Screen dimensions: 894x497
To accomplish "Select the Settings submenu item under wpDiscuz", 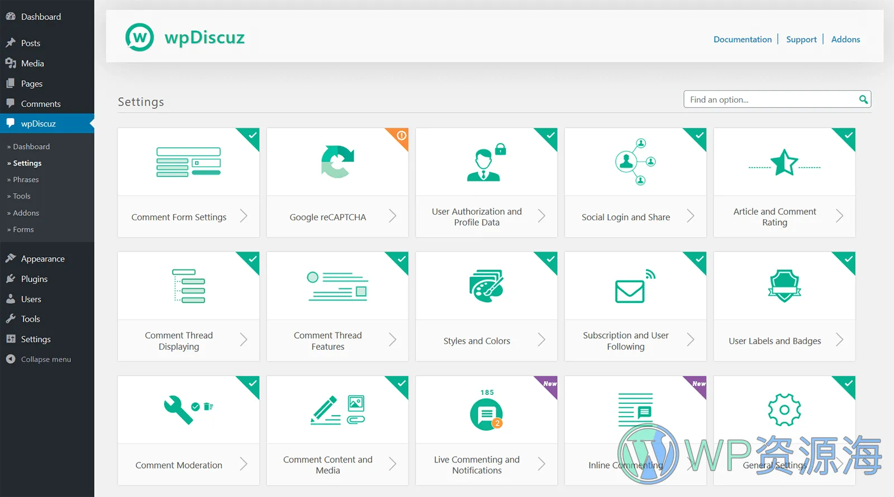I will point(27,163).
